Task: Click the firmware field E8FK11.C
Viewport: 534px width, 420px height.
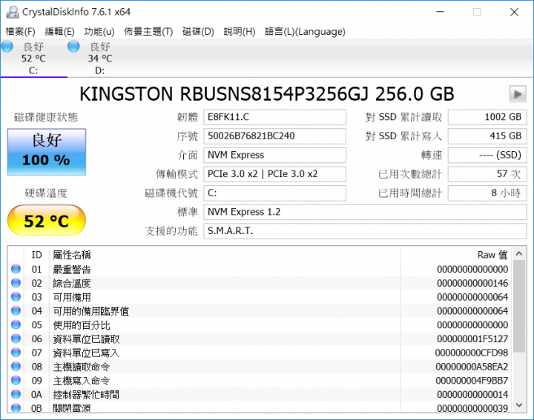Action: coord(275,117)
